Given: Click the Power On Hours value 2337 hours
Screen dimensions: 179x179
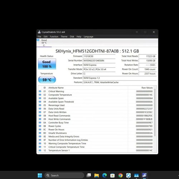Looking at the screenshot, I should click(147, 74).
